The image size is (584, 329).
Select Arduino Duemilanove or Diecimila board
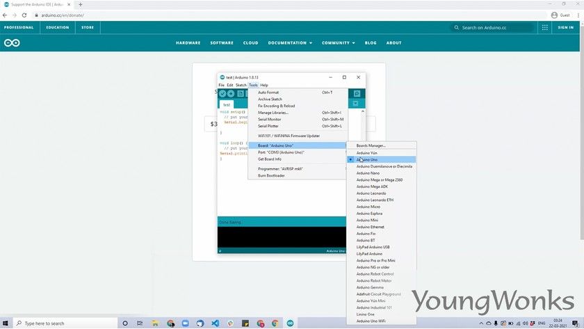click(x=382, y=166)
